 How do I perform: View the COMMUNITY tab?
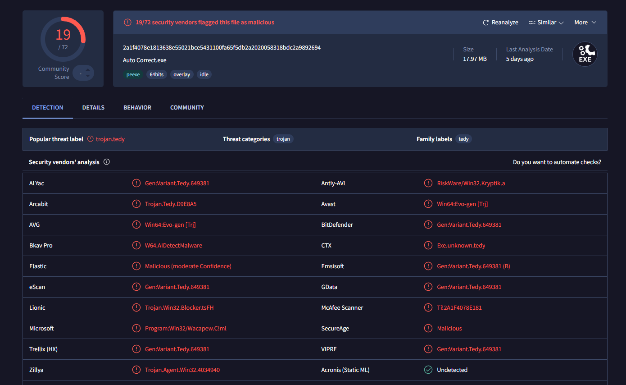pyautogui.click(x=187, y=108)
